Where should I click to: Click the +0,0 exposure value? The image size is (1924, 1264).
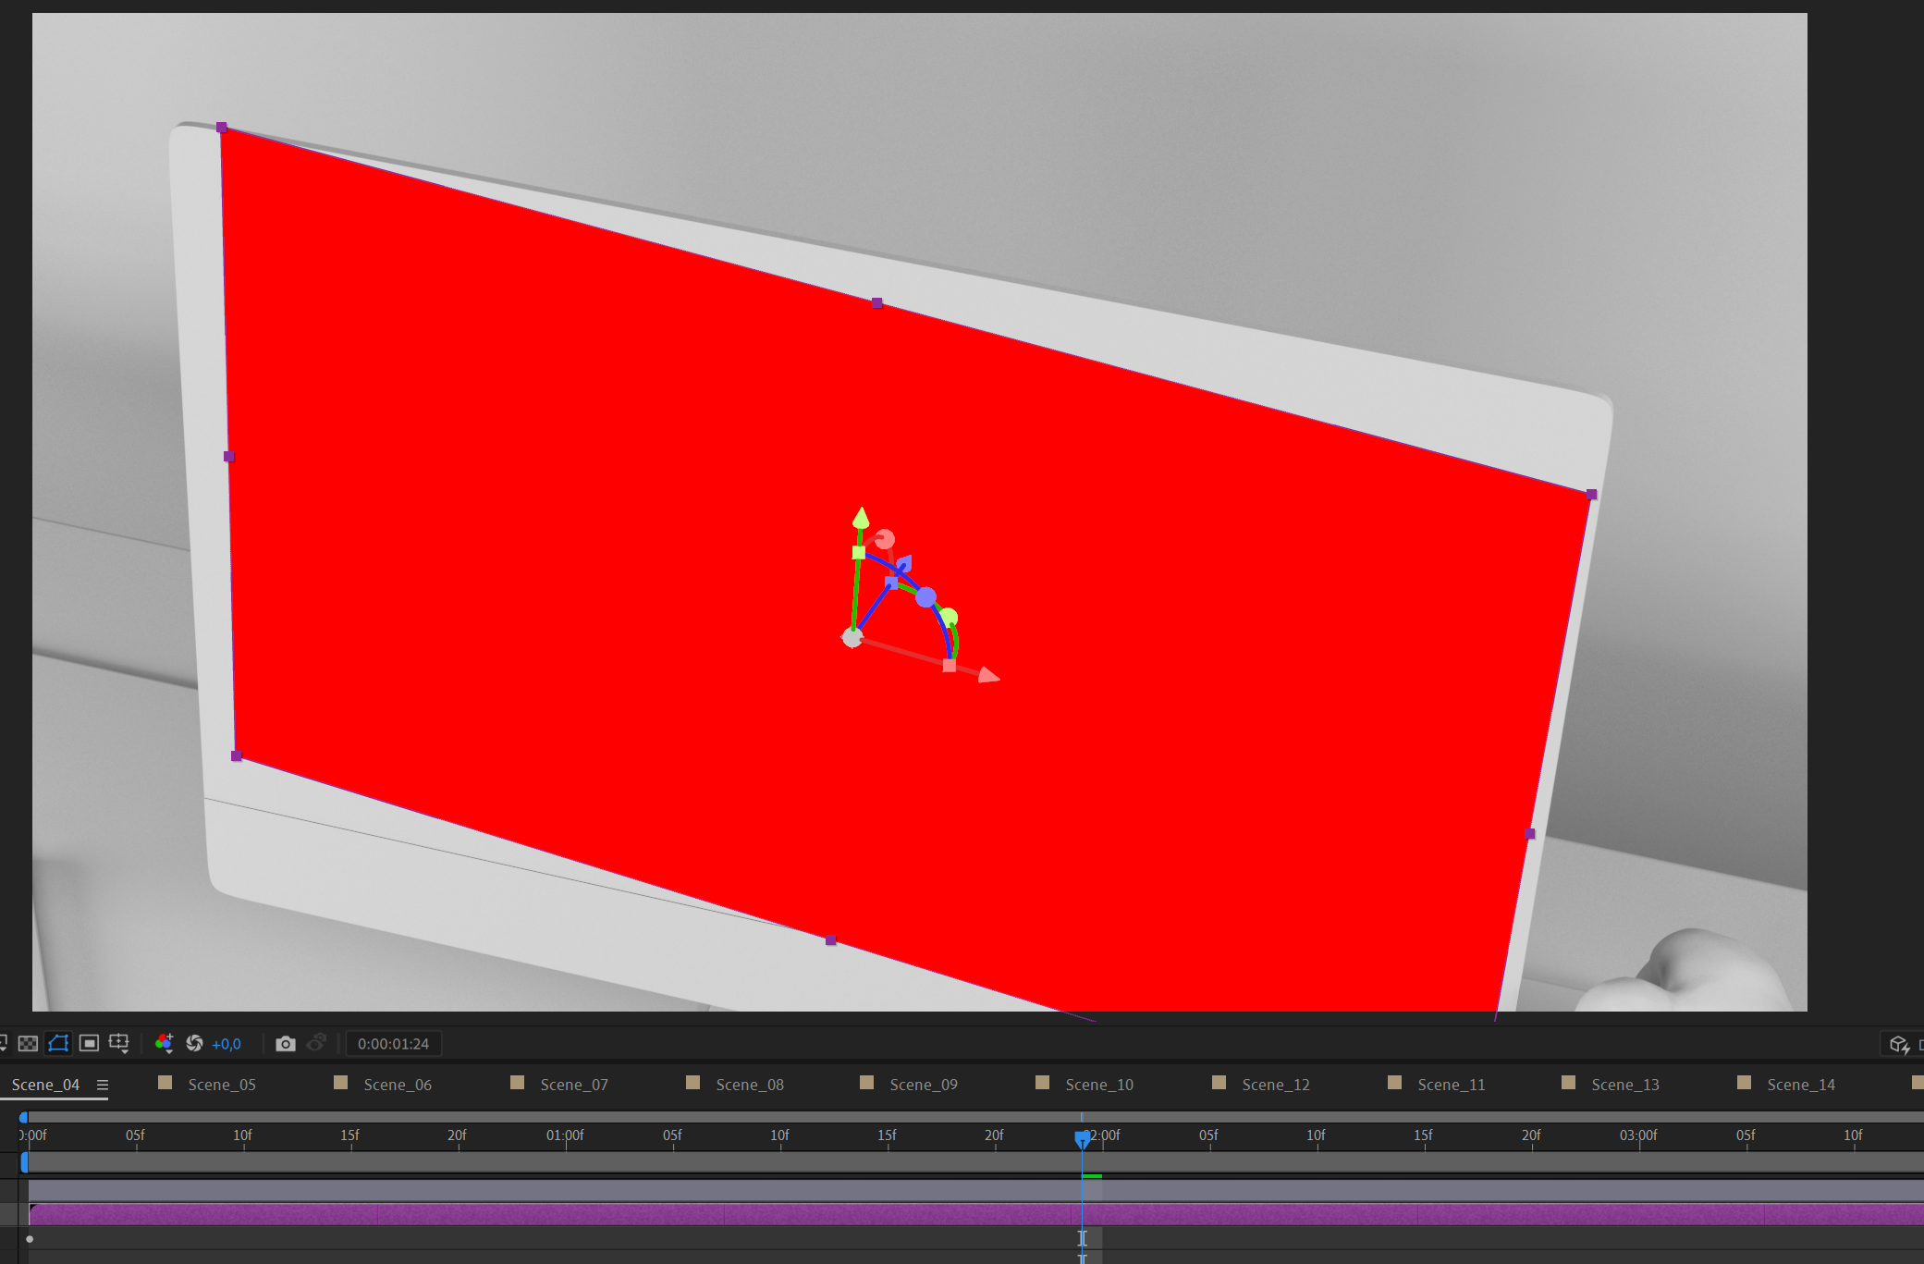coord(227,1044)
